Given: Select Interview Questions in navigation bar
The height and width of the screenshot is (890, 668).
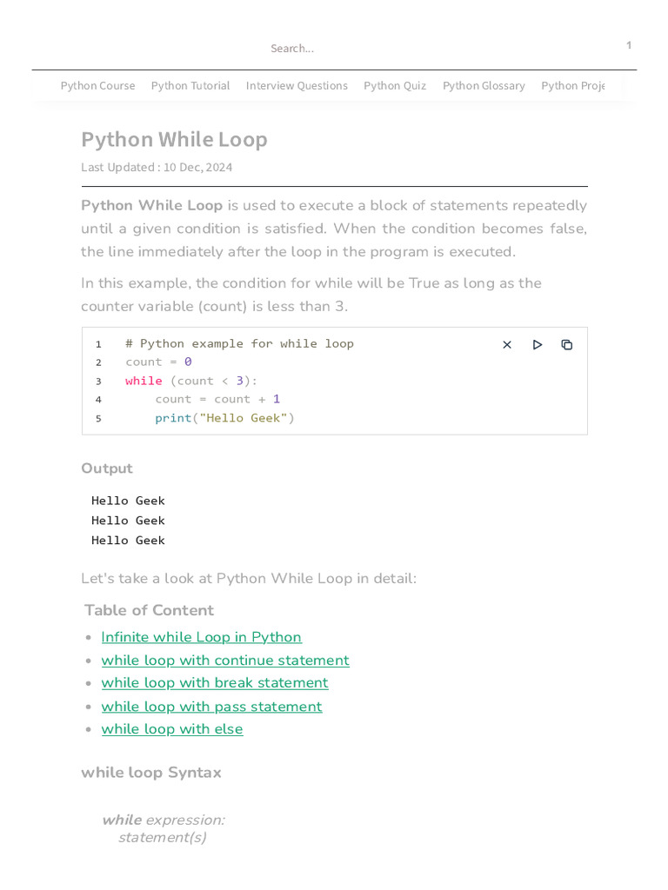Looking at the screenshot, I should (x=297, y=86).
